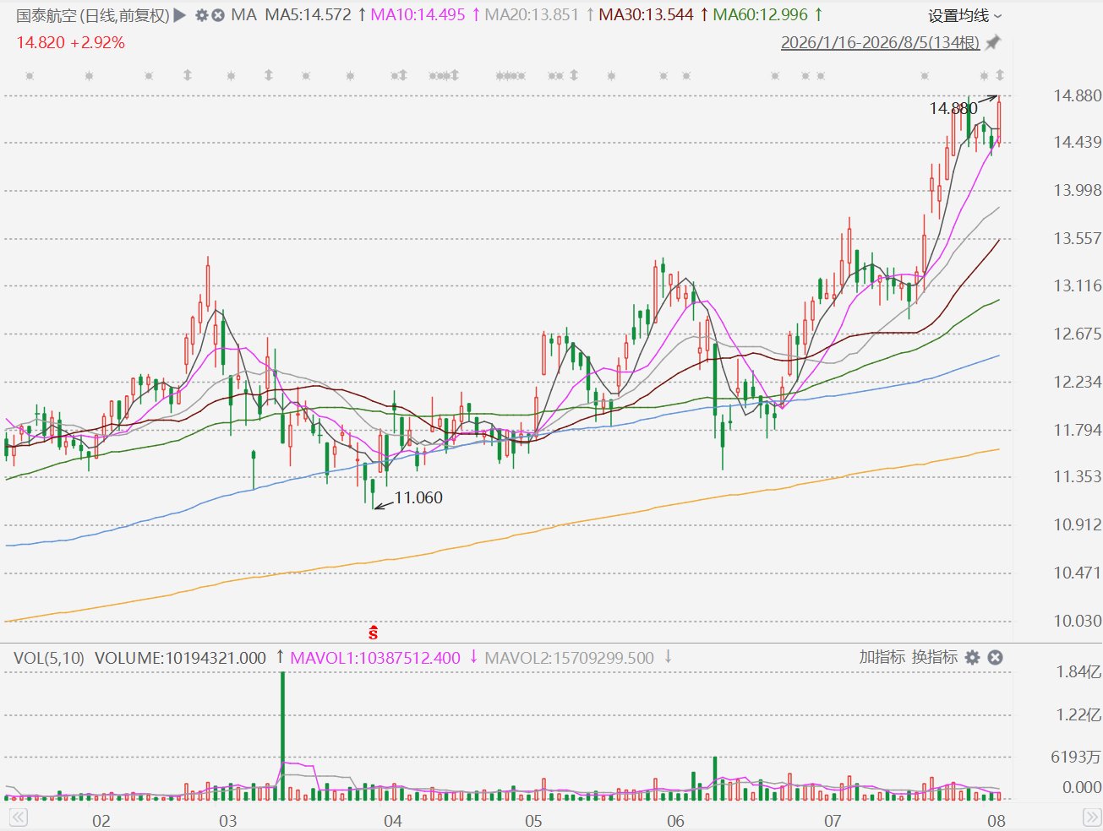Select month 05 on the timeline axis
1103x831 pixels.
coord(533,820)
